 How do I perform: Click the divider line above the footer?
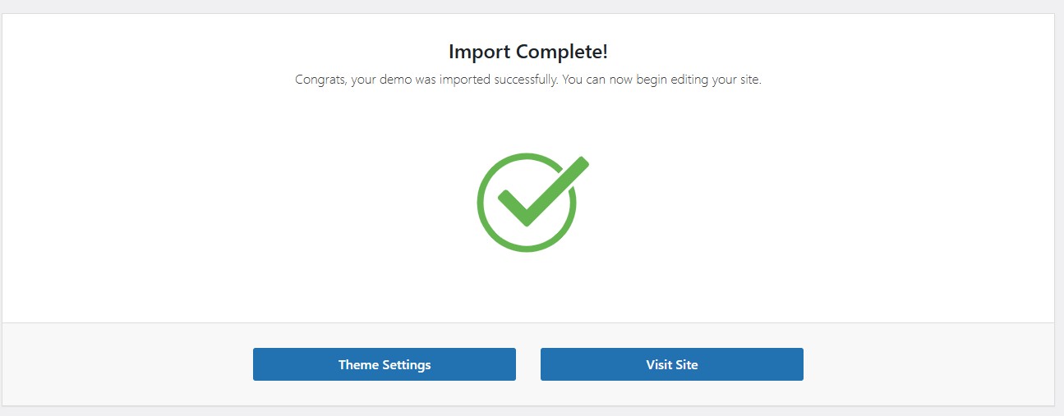[x=528, y=322]
